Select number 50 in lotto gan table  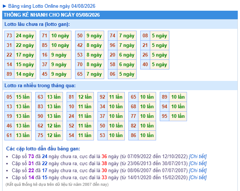[x=80, y=35]
